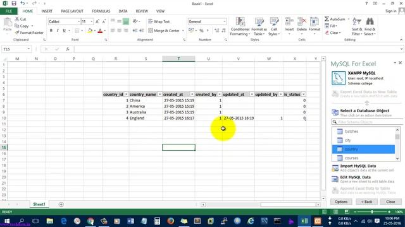The height and width of the screenshot is (227, 405).
Task: Click the Decrease Font Size icon
Action: pyautogui.click(x=104, y=21)
